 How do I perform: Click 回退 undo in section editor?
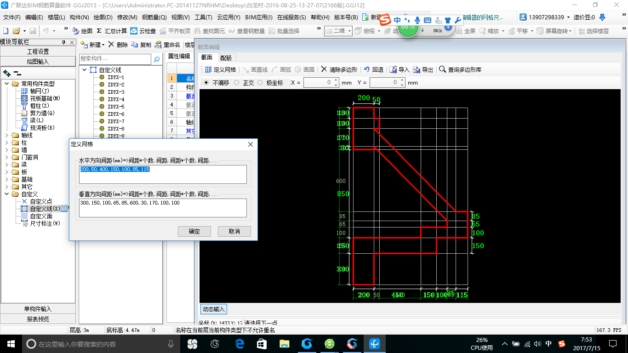point(373,69)
